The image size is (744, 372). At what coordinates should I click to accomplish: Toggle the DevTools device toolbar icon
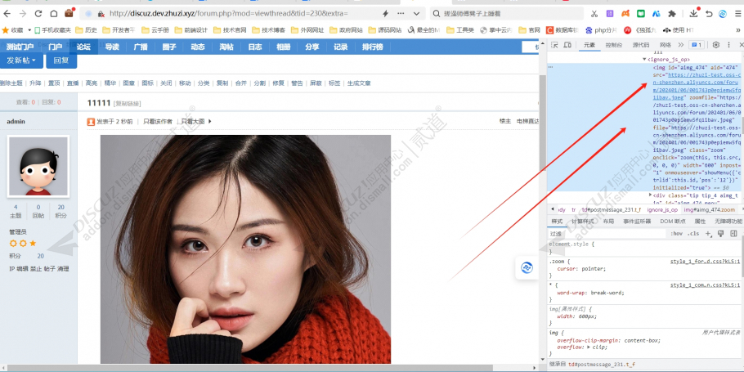pyautogui.click(x=567, y=45)
